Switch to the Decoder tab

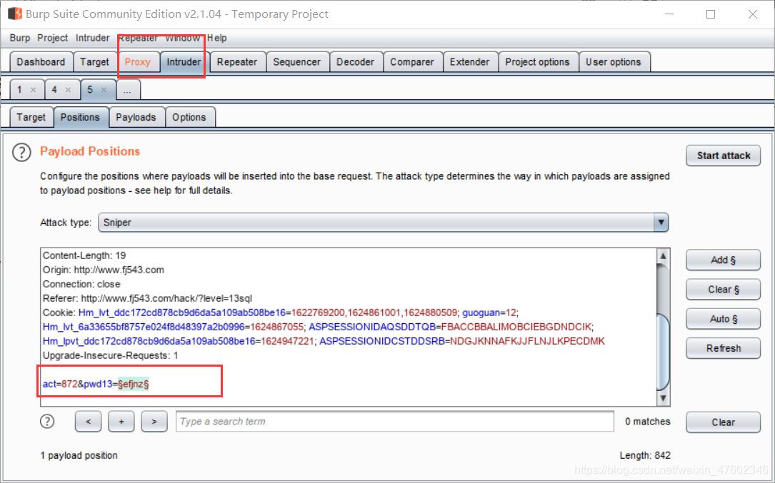point(356,62)
